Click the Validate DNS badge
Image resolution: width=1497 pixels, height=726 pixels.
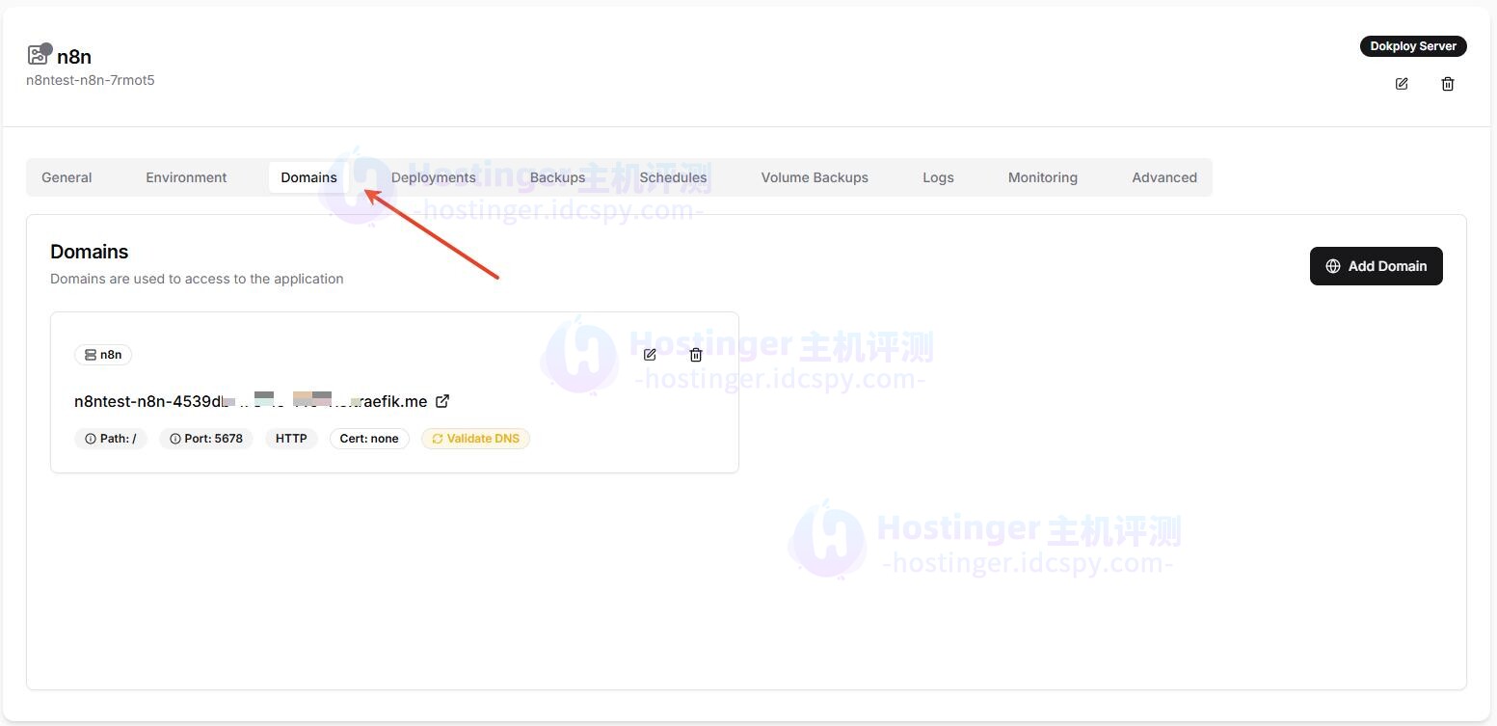tap(475, 439)
